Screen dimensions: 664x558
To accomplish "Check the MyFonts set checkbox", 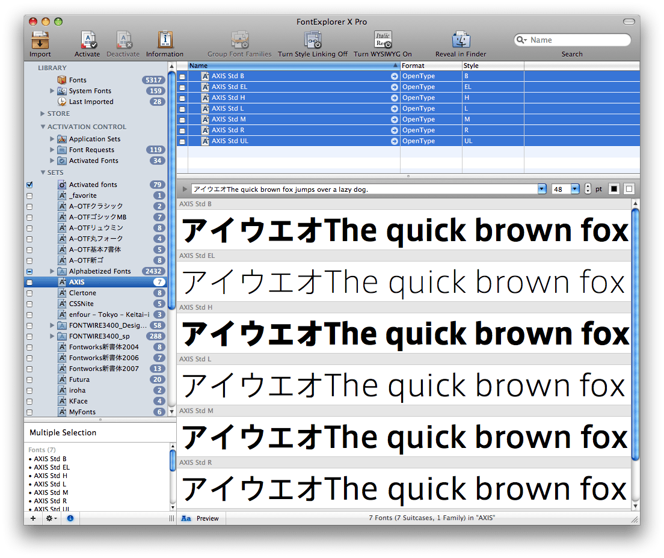I will point(29,412).
